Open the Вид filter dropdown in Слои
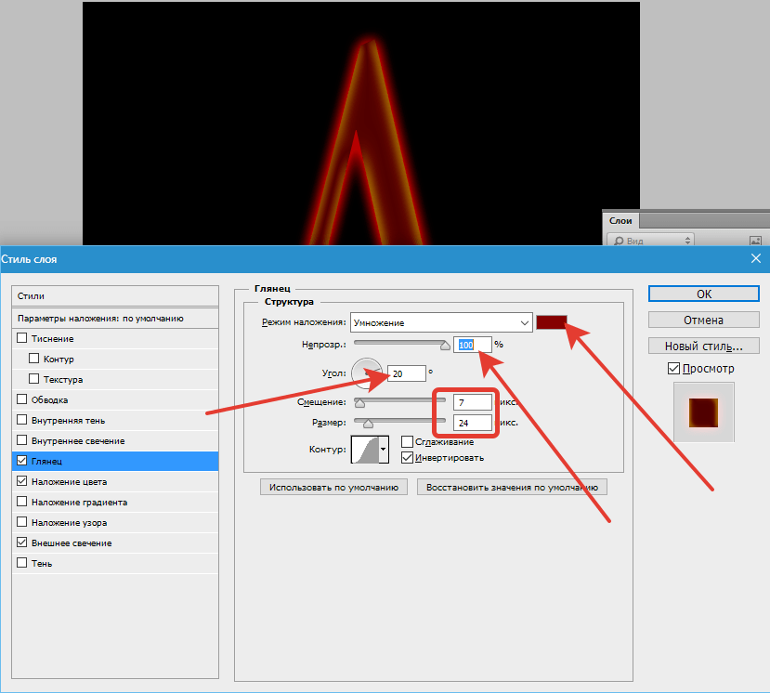The image size is (770, 693). point(650,241)
